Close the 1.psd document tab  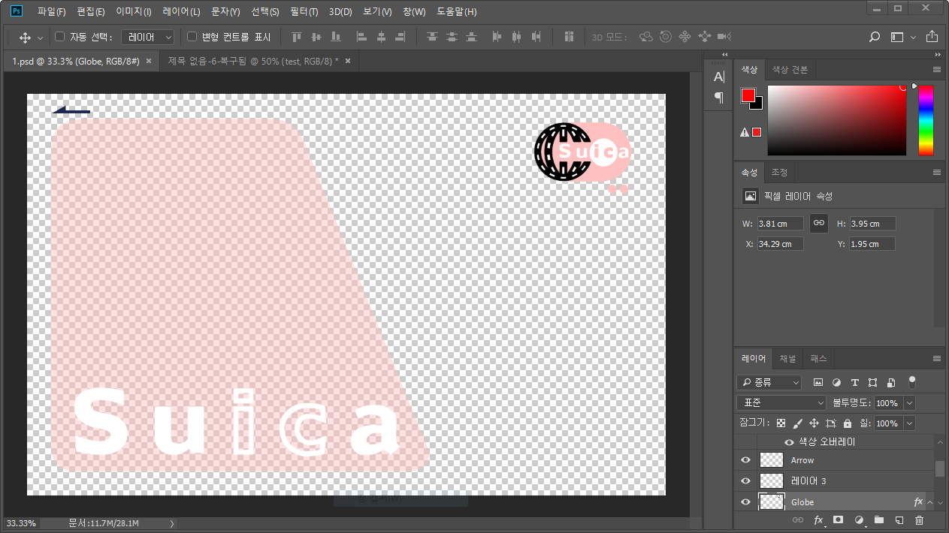149,61
